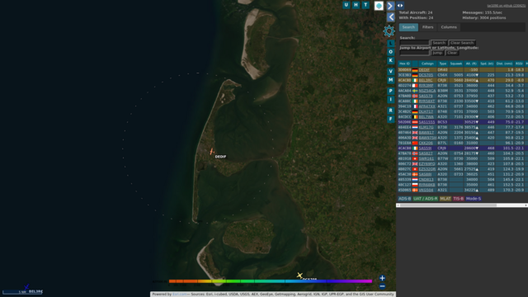The width and height of the screenshot is (528, 297).
Task: Toggle the M map option
Action: (390, 80)
